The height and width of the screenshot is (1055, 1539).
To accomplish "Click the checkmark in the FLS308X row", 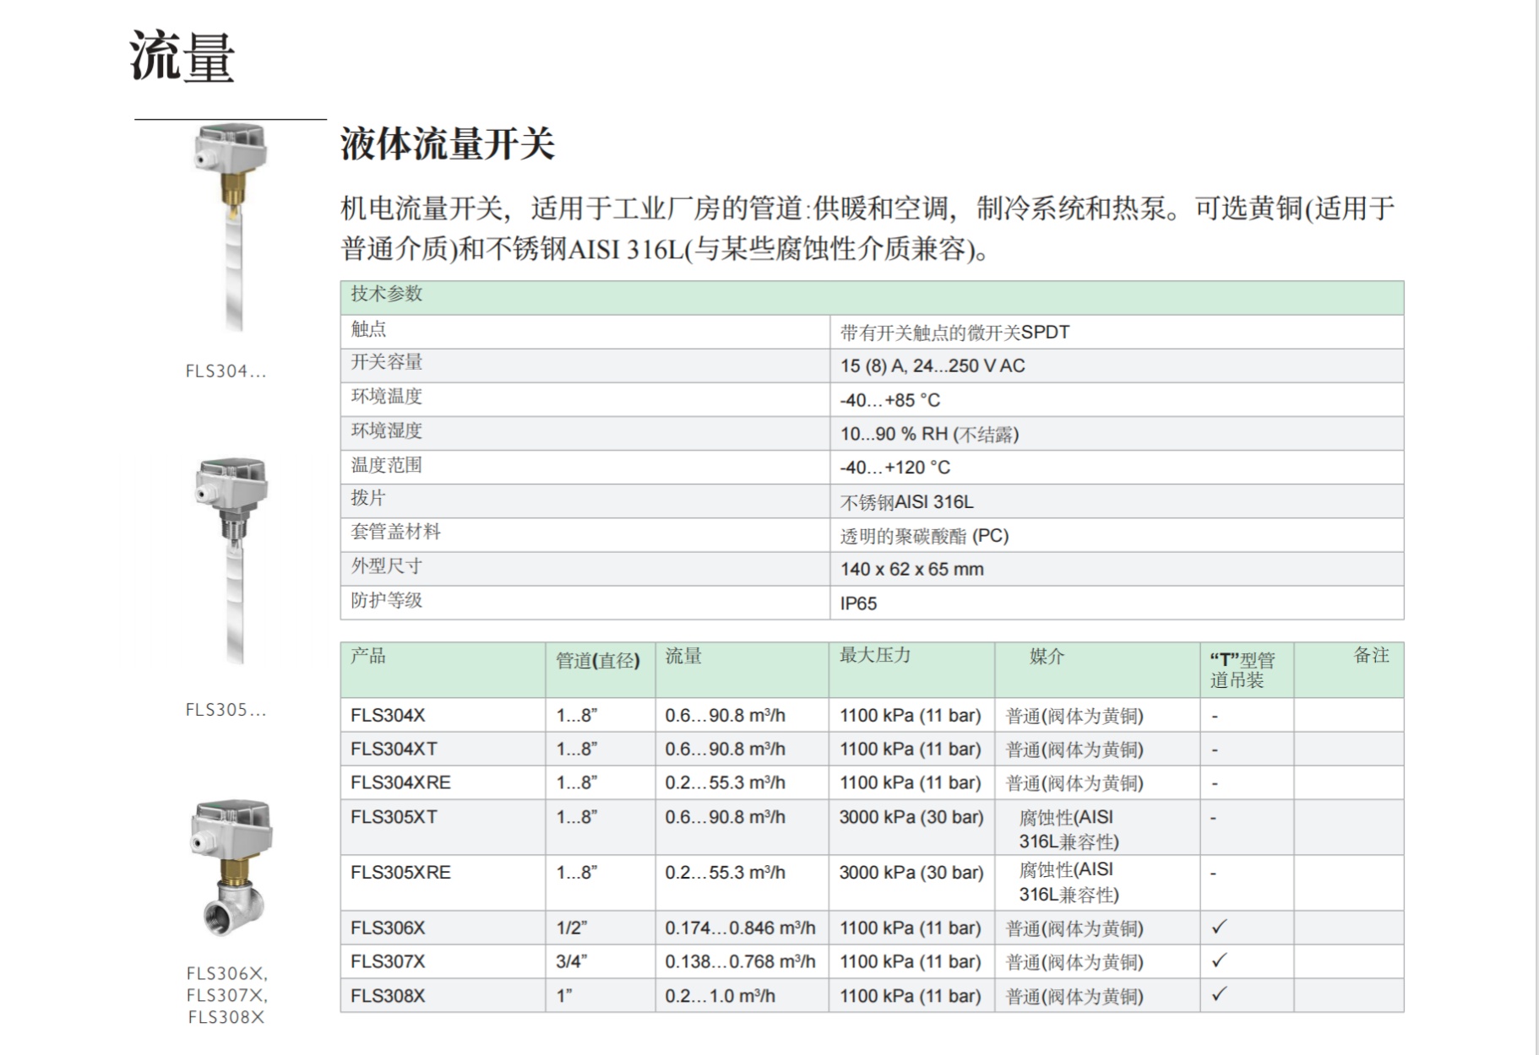I will pyautogui.click(x=1218, y=994).
